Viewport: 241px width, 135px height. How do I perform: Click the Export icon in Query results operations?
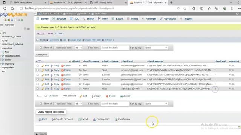pyautogui.click(x=79, y=119)
